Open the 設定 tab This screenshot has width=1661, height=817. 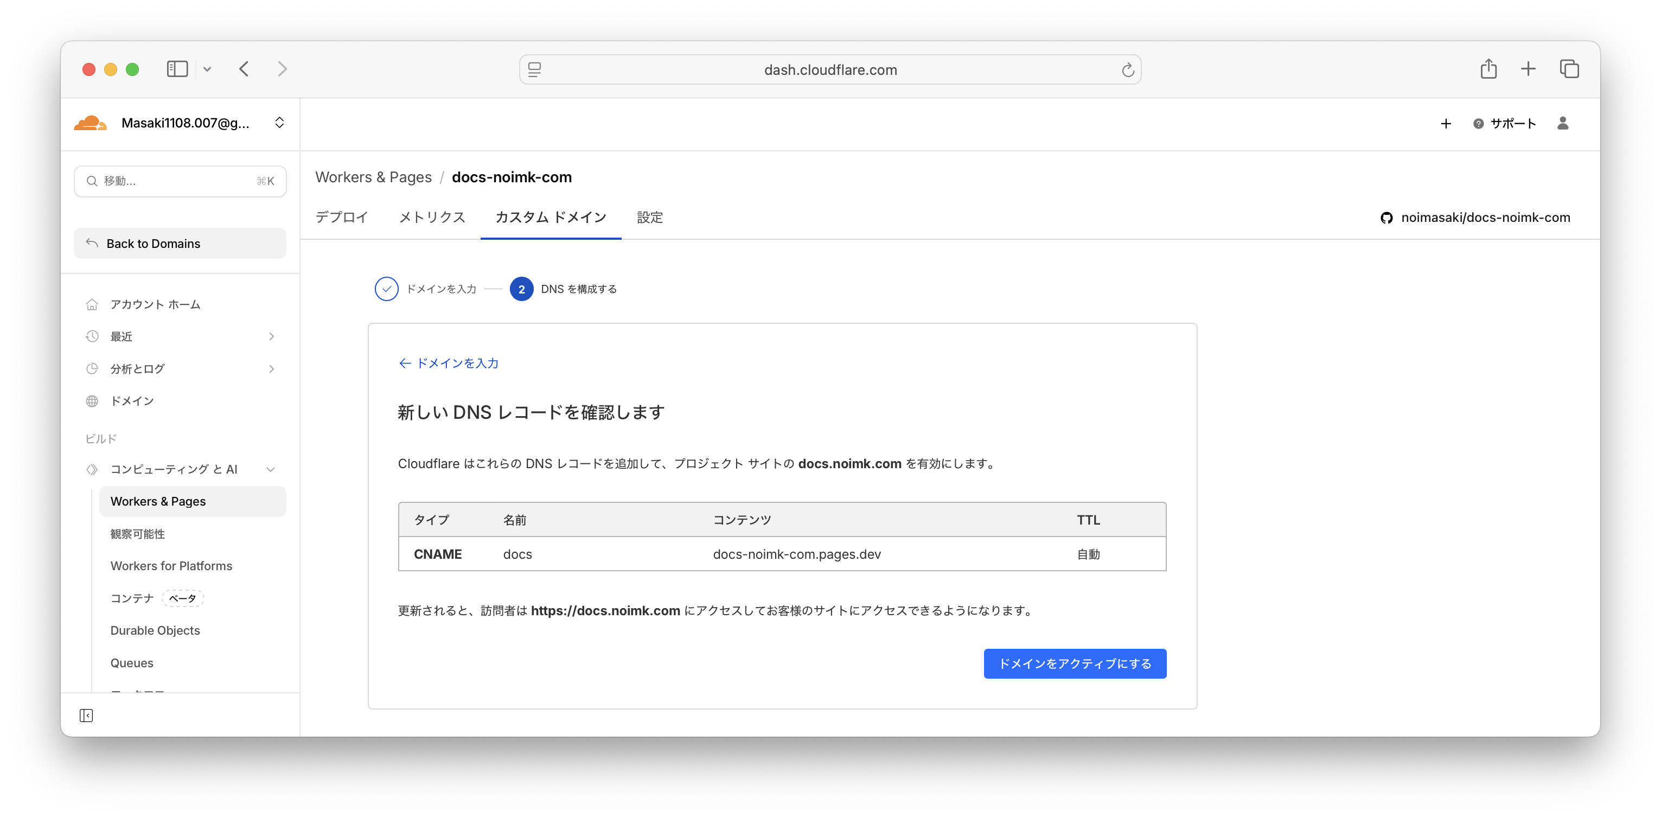(x=649, y=218)
